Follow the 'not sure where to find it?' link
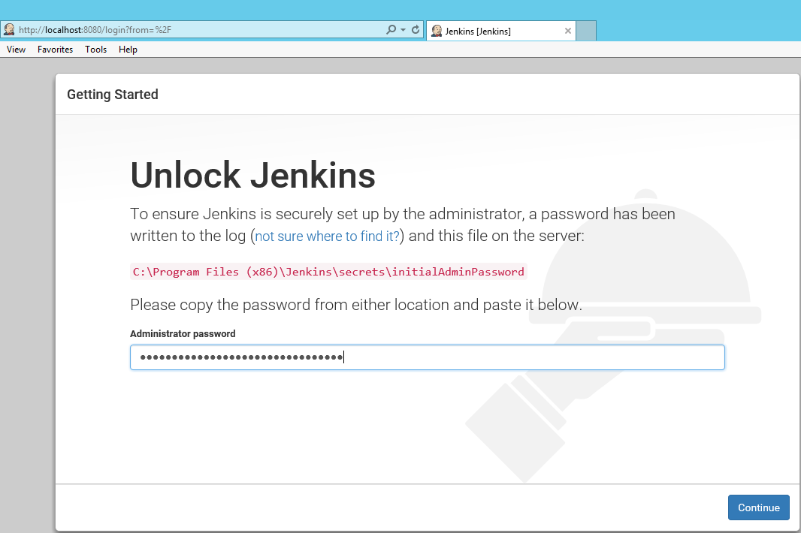The image size is (801, 533). [x=327, y=236]
